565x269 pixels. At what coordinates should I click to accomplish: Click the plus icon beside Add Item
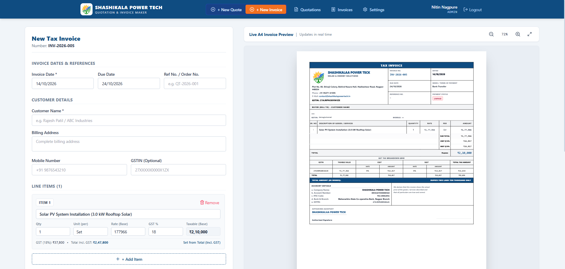point(118,259)
